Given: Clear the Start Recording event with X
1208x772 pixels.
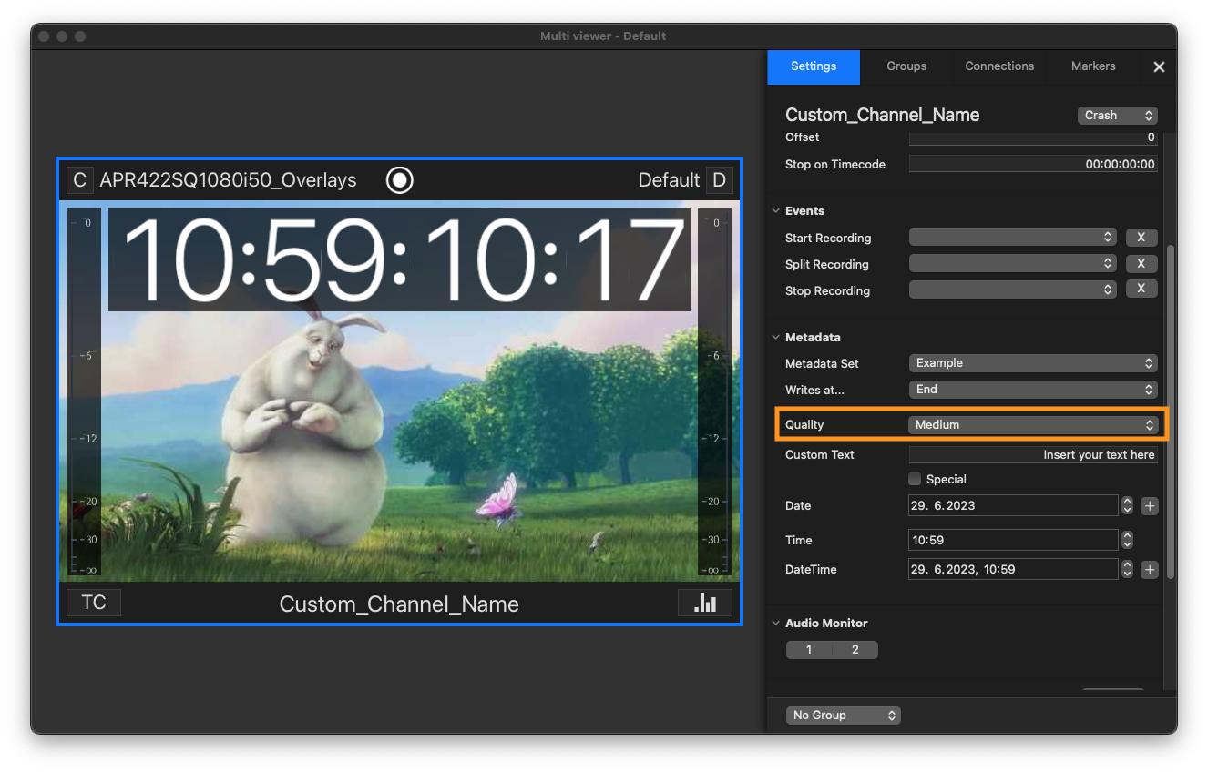Looking at the screenshot, I should (x=1141, y=237).
